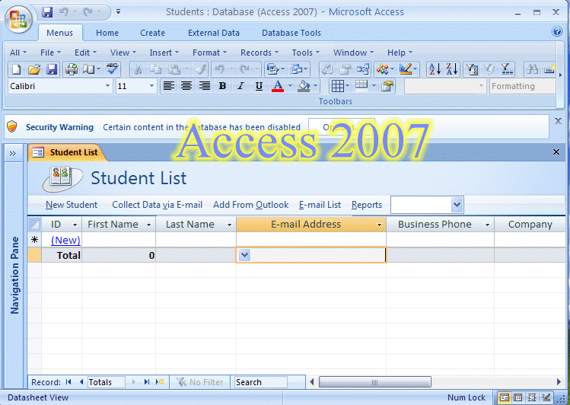
Task: Click the Print icon in toolbar
Action: pyautogui.click(x=72, y=69)
